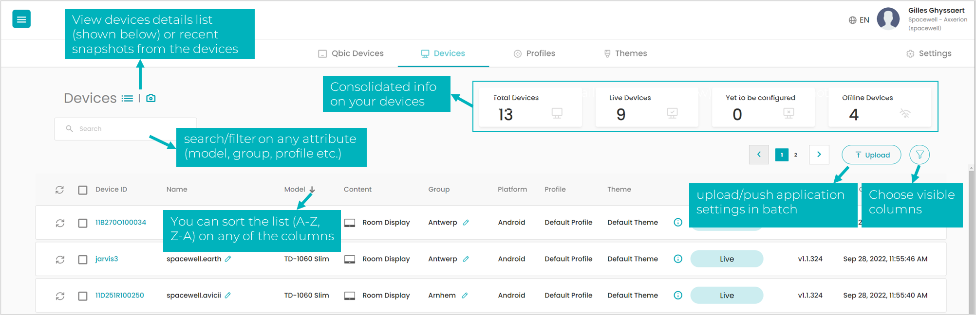Edit the Antwerp group for jarvis3
Screen dimensions: 976x315
click(466, 259)
